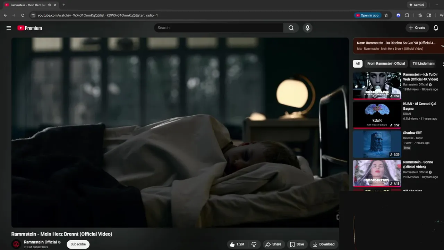444x250 pixels.
Task: Open Gemini in the browser
Action: pos(417,5)
